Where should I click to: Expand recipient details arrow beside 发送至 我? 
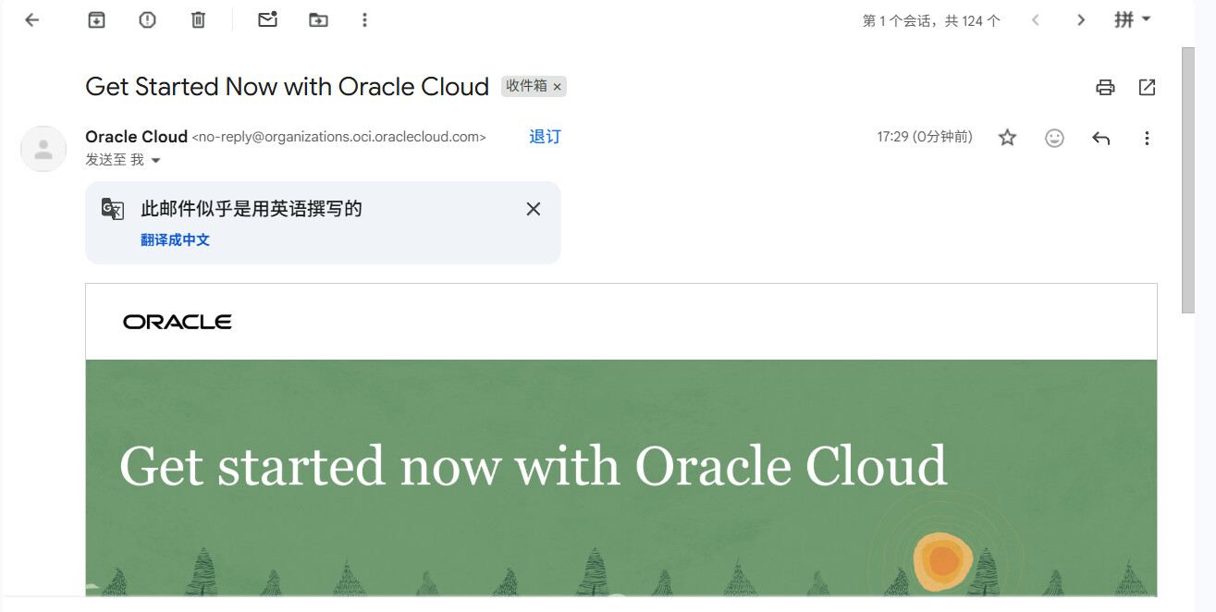[155, 161]
